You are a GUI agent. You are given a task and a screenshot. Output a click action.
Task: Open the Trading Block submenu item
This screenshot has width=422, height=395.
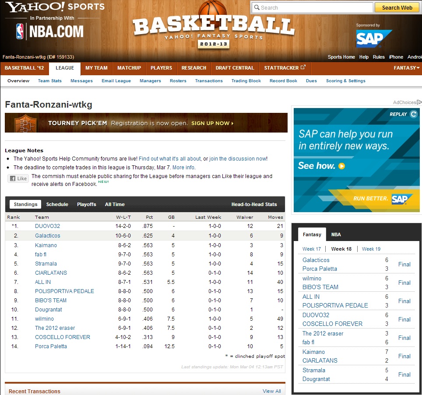(246, 81)
